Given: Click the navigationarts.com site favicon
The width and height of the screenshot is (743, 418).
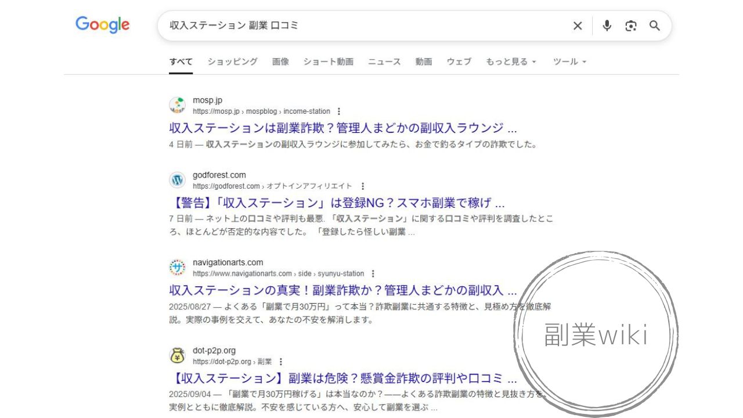Looking at the screenshot, I should pos(178,268).
